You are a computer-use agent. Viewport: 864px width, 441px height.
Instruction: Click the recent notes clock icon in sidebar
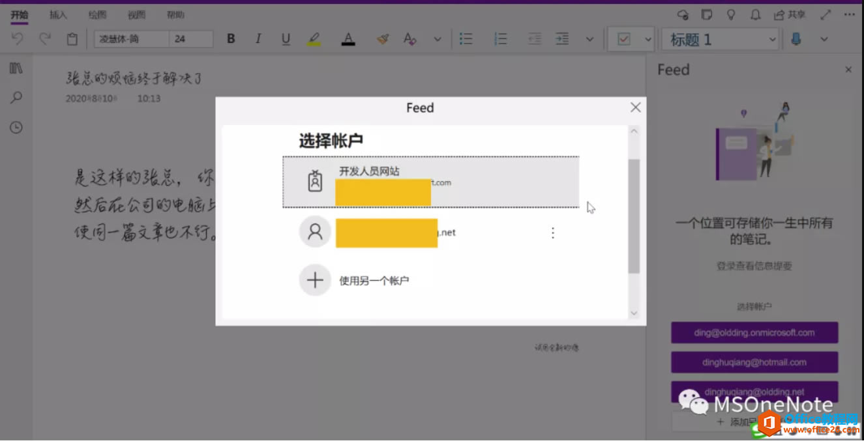click(16, 127)
